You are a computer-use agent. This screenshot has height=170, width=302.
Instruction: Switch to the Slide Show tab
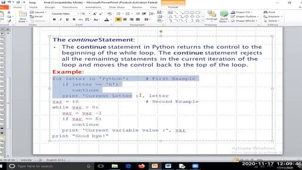tap(117, 7)
